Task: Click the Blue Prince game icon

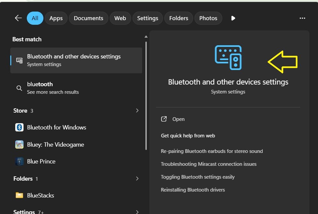Action: coord(19,161)
